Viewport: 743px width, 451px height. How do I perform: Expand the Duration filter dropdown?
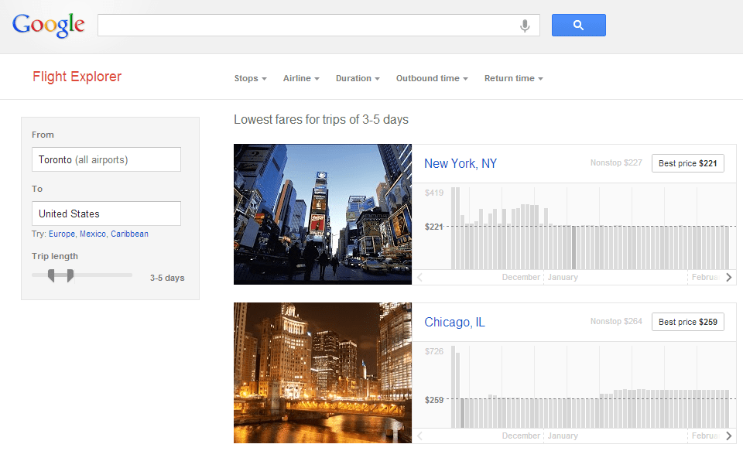(x=357, y=77)
